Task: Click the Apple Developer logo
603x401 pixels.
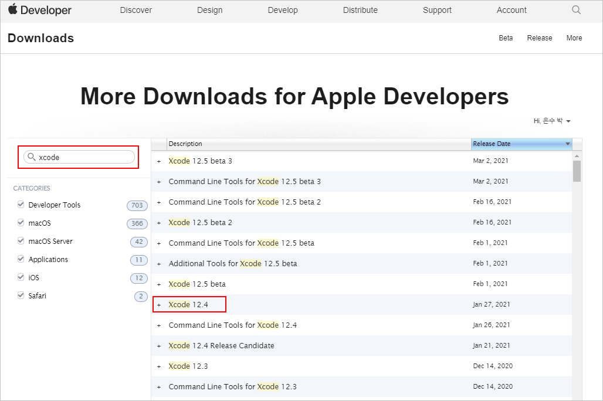Action: (x=40, y=10)
